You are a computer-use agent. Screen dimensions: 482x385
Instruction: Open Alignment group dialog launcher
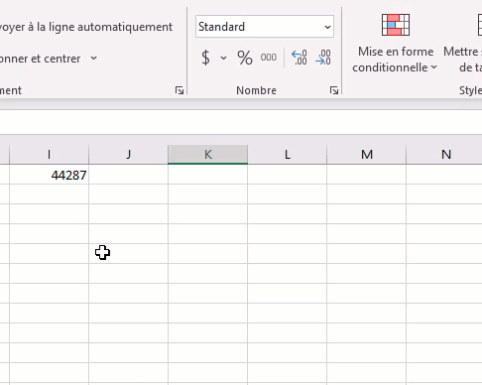click(x=180, y=90)
